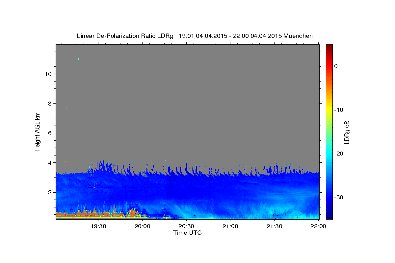Click the 'LDRg dB' colorbar label
Screen dimensions: 395x263
[x=347, y=132]
